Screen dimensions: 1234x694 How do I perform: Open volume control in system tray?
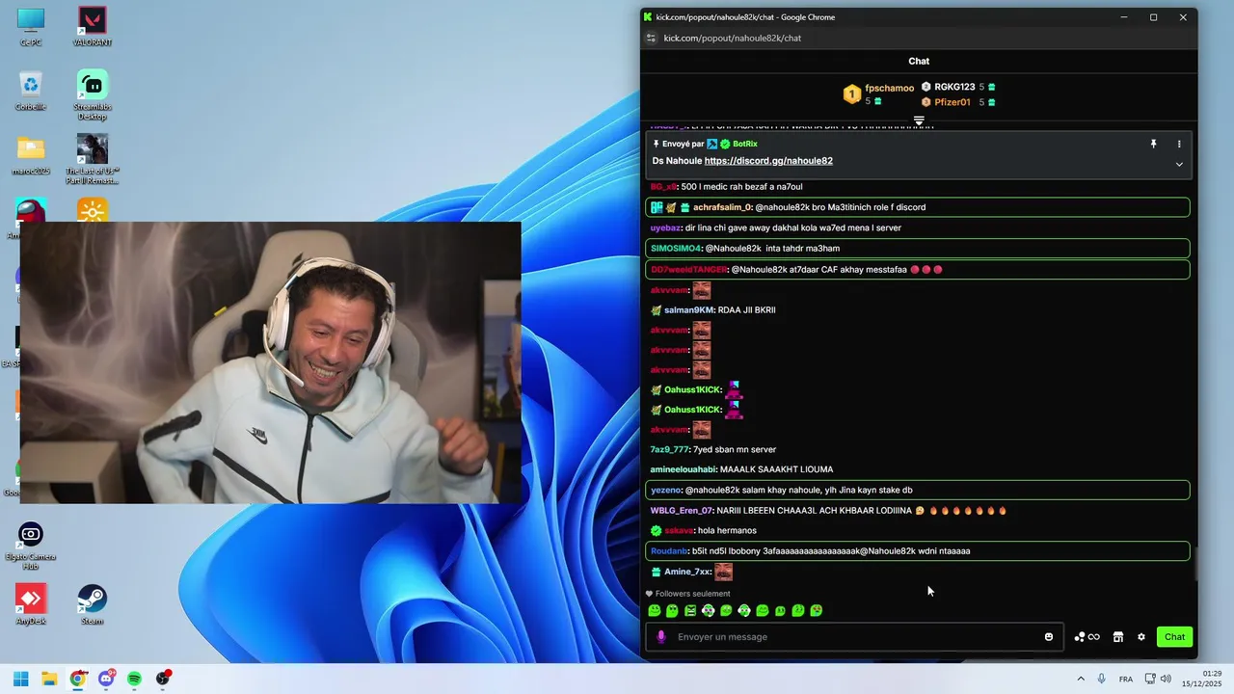coord(1166,679)
